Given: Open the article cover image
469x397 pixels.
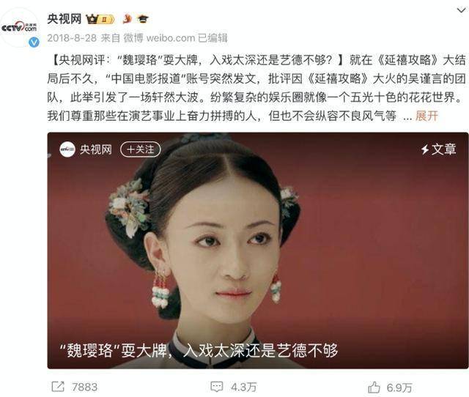Looking at the screenshot, I should [258, 251].
